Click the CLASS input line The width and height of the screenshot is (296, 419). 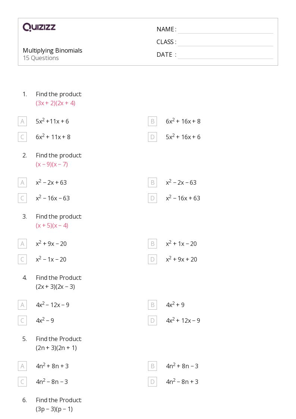pos(225,42)
